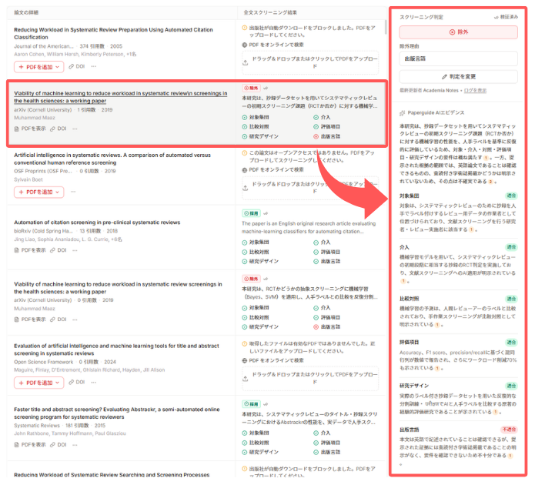This screenshot has width=535, height=485.
Task: Click 適合 badge next to 対象集団 section
Action: point(511,196)
